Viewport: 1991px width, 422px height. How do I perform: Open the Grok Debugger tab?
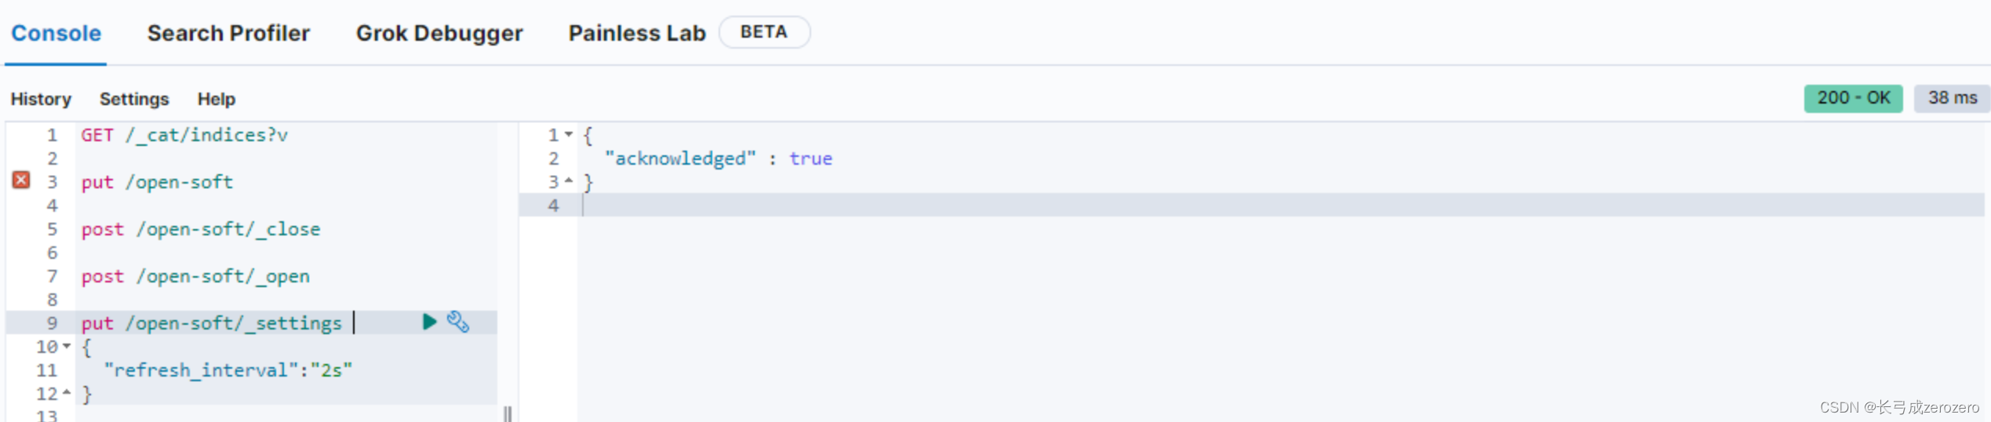(x=439, y=33)
